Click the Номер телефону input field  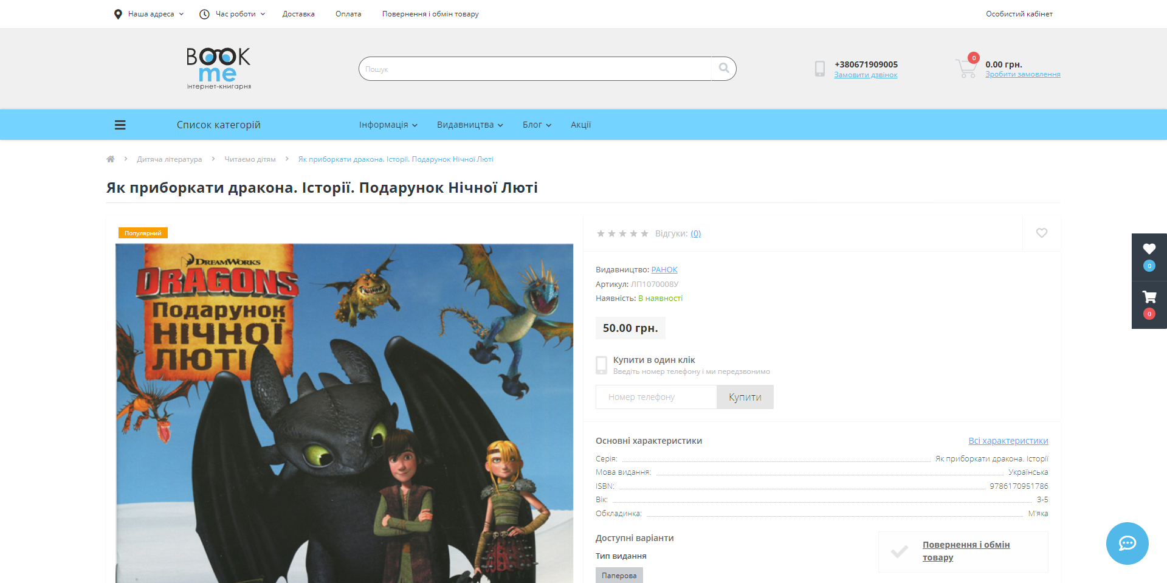point(656,397)
